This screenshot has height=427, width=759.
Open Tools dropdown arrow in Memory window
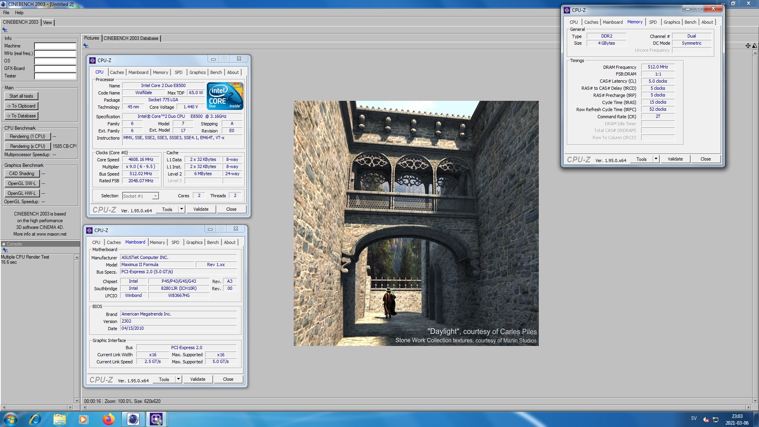(x=656, y=159)
